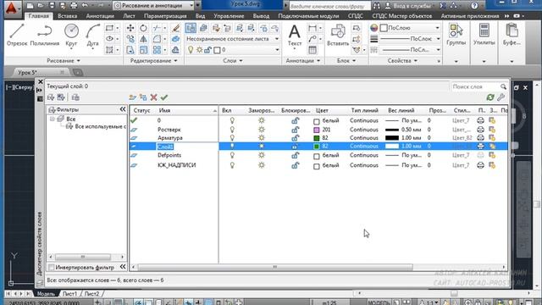Lock the КЖ_НАДПИСИ layer padlock
The image size is (542, 305).
295,165
